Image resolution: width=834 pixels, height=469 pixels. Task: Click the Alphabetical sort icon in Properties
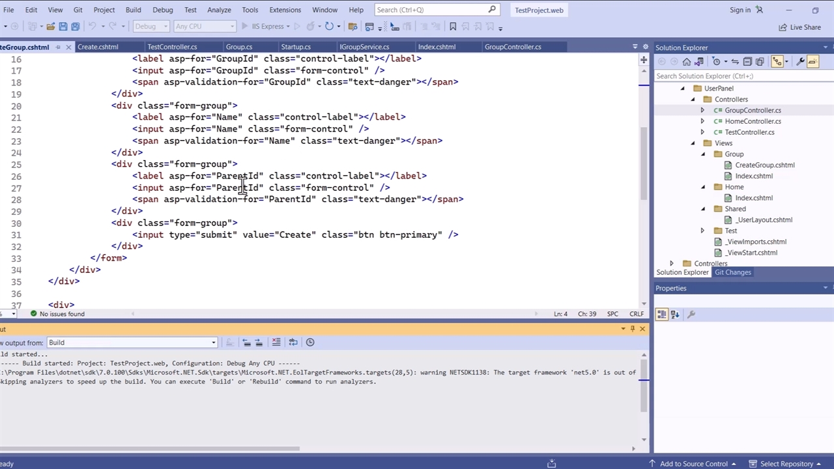pyautogui.click(x=675, y=314)
